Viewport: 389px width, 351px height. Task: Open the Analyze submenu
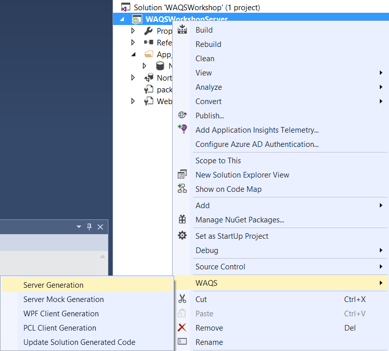point(281,87)
